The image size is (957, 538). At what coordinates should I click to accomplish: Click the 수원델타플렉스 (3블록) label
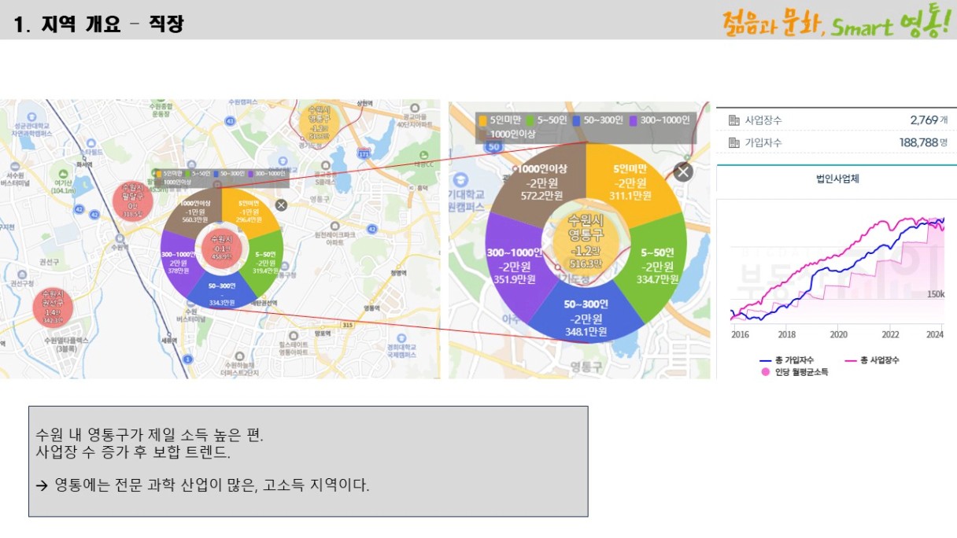click(68, 343)
